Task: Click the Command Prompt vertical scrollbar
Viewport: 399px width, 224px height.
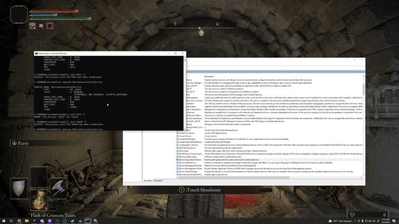Action: 185,93
